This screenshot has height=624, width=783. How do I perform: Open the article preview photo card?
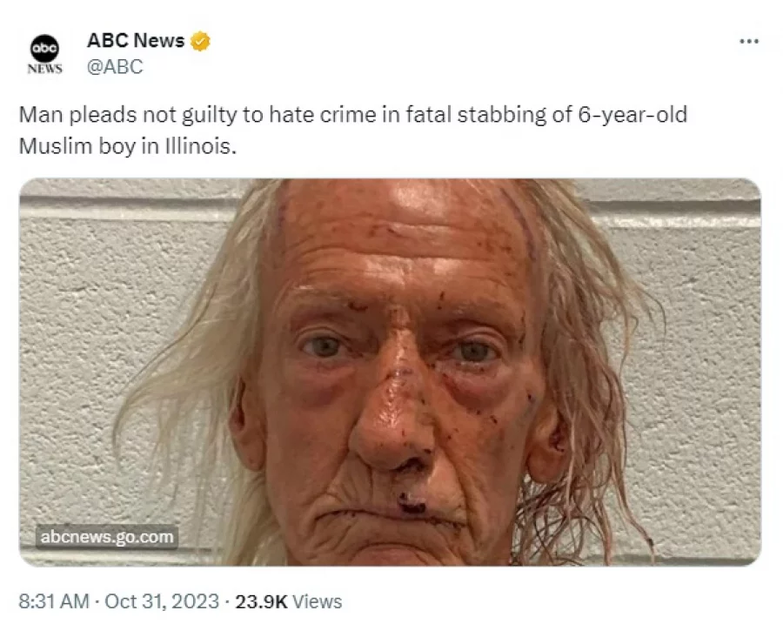[390, 372]
